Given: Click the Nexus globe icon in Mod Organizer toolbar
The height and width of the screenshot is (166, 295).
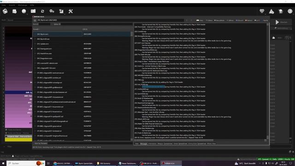Looking at the screenshot, I should click(x=24, y=11).
